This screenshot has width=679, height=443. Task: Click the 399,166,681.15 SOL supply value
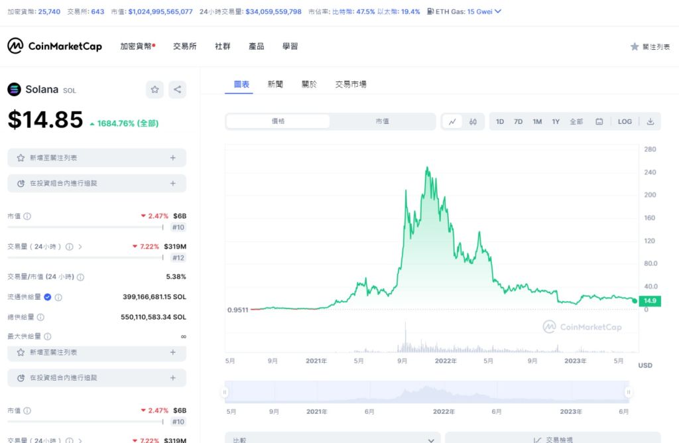[154, 297]
